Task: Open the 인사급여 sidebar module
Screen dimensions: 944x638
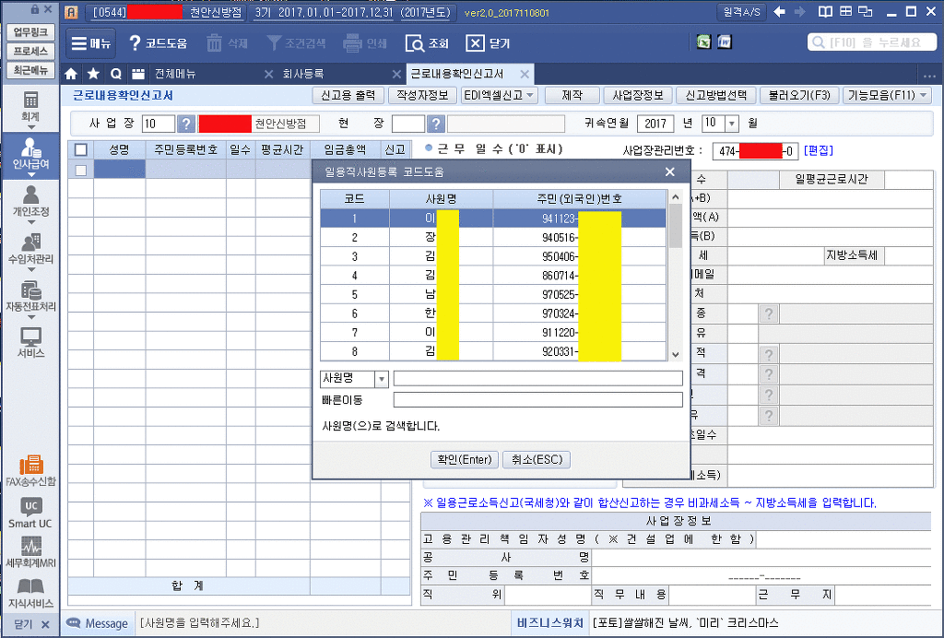Action: pyautogui.click(x=30, y=155)
